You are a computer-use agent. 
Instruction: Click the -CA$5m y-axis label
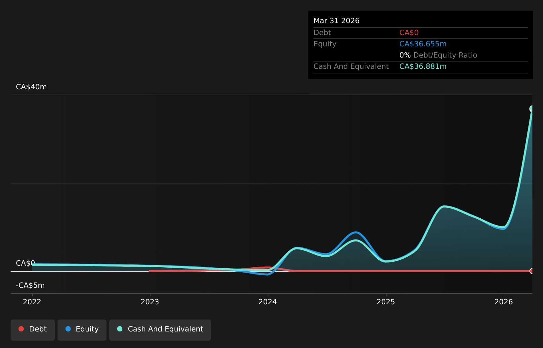tap(30, 285)
